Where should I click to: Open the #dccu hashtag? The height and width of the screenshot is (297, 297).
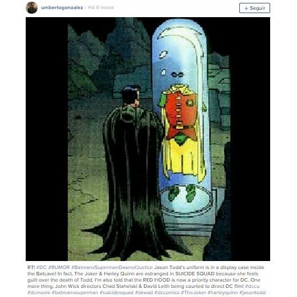click(x=252, y=286)
